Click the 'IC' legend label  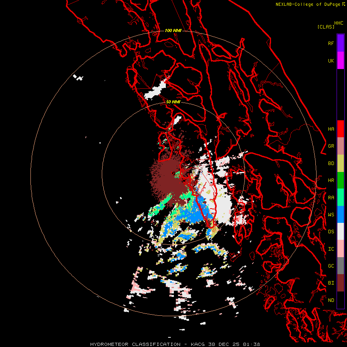click(x=331, y=249)
